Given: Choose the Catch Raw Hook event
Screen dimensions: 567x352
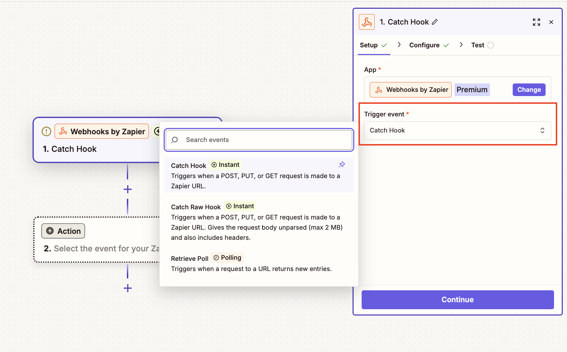Looking at the screenshot, I should 259,222.
